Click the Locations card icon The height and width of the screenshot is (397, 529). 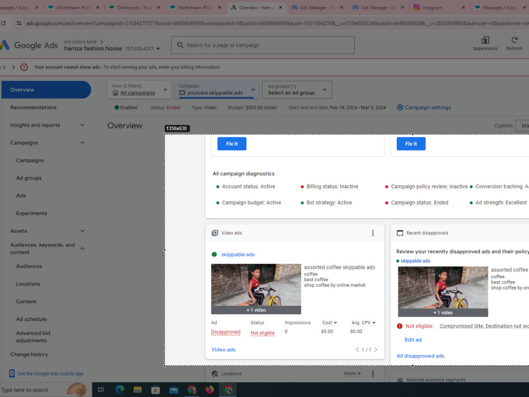[215, 374]
